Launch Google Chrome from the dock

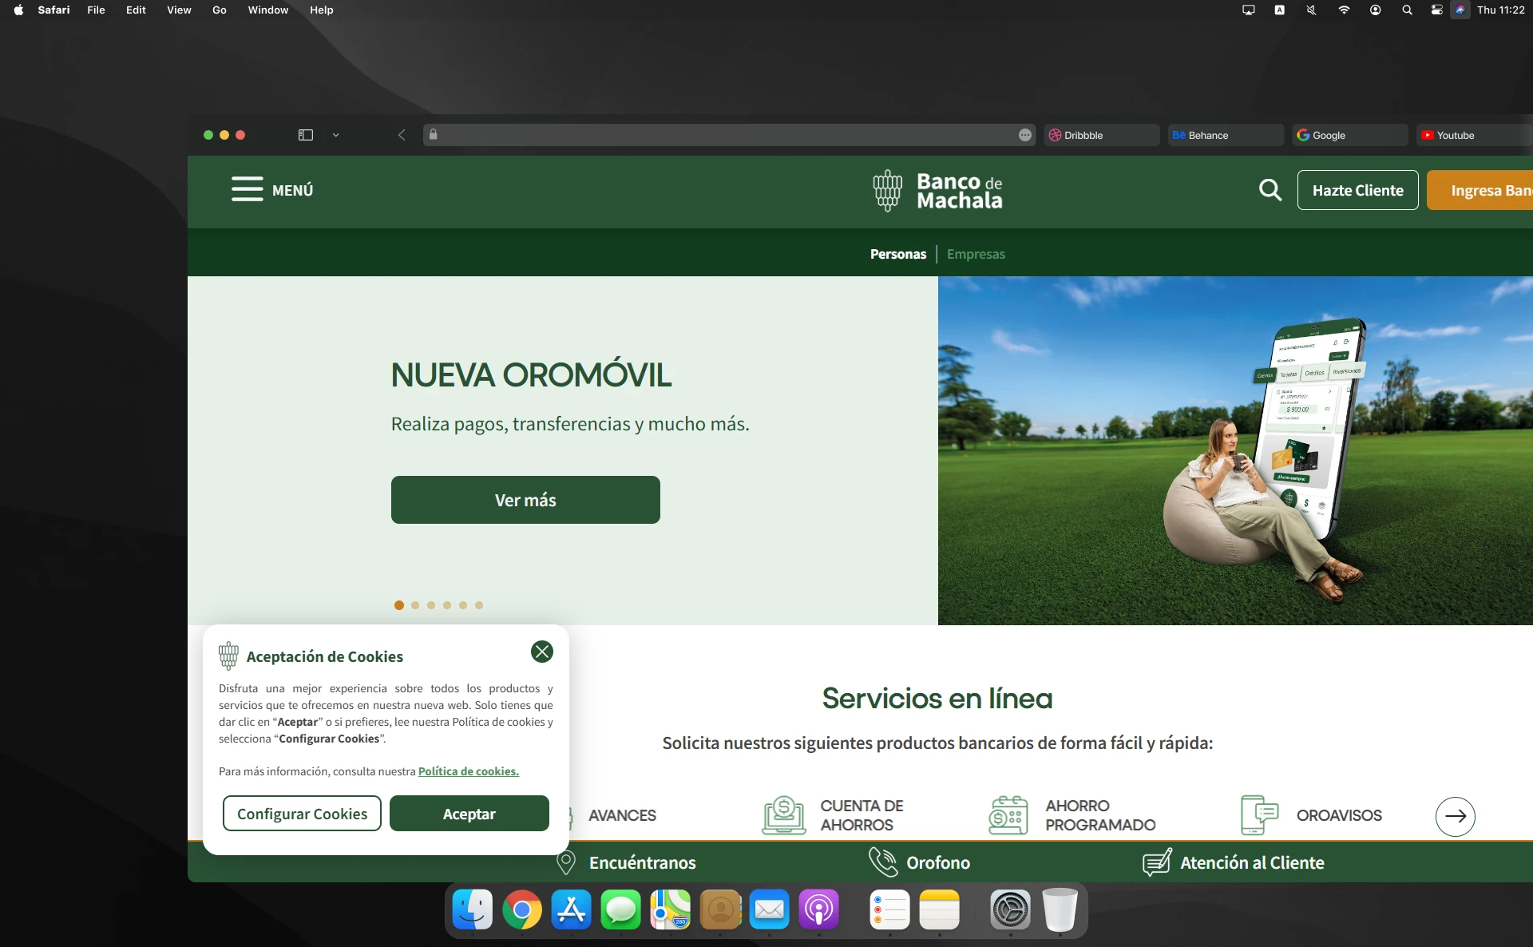tap(522, 909)
